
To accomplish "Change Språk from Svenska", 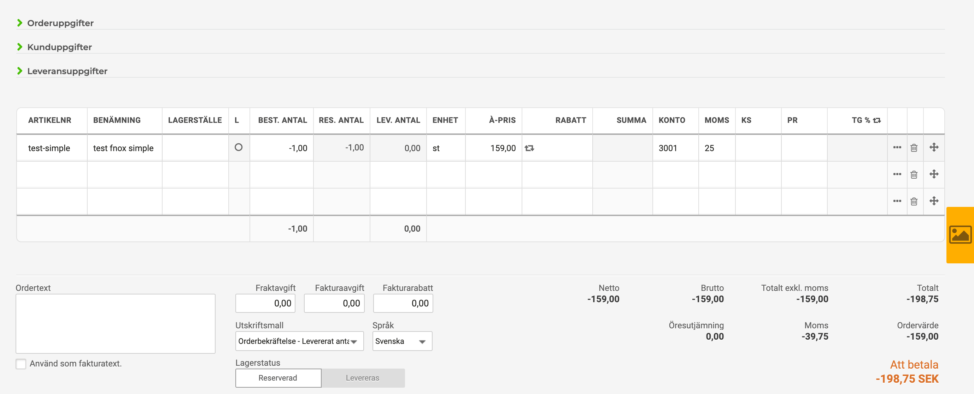I will coord(401,341).
